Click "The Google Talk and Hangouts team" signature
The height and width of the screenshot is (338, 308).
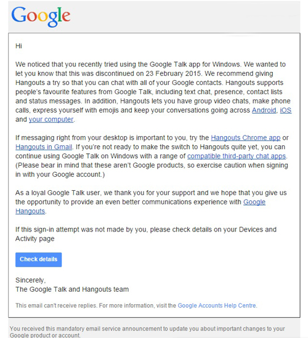pos(72,289)
